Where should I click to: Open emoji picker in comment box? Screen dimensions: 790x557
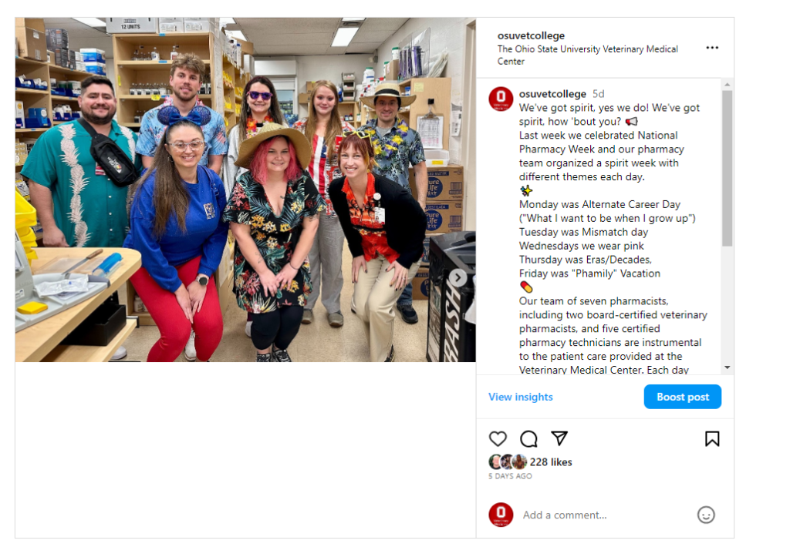[706, 515]
